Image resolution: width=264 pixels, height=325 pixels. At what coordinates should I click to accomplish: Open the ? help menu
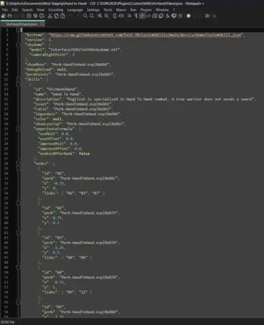pyautogui.click(x=173, y=10)
